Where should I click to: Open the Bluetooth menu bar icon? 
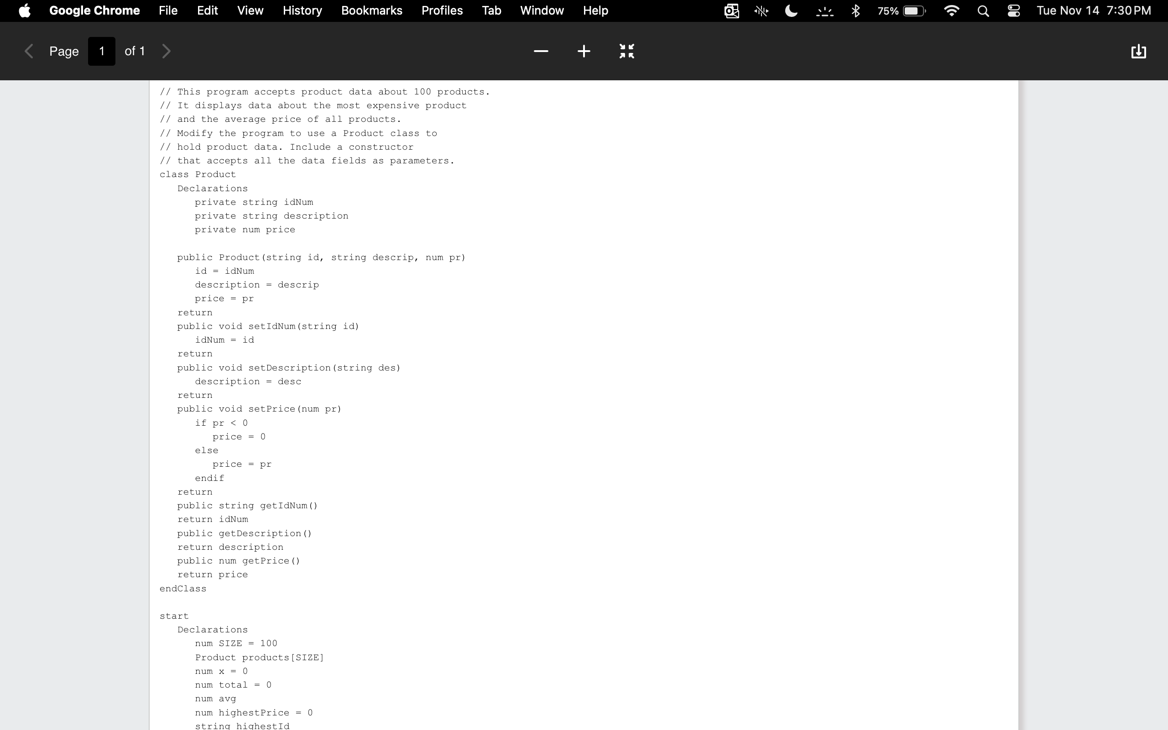point(856,10)
